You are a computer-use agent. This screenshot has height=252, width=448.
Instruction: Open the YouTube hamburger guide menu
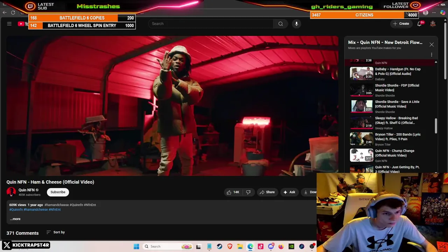pyautogui.click(x=9, y=24)
